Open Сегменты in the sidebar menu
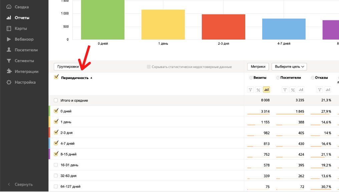 [x=24, y=61]
